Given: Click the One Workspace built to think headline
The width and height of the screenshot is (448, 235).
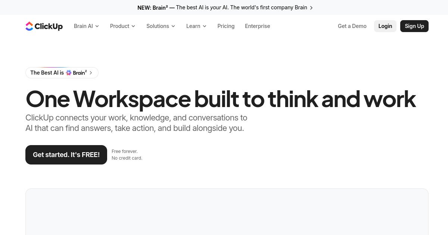Looking at the screenshot, I should [x=221, y=99].
